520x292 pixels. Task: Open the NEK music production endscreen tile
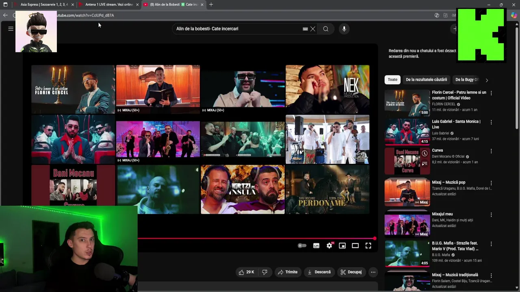tap(327, 89)
